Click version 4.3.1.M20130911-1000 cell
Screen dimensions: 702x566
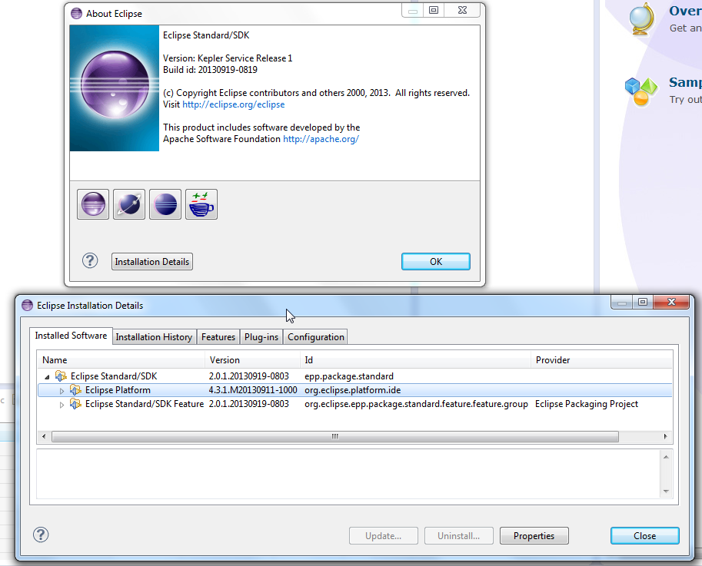pos(253,390)
